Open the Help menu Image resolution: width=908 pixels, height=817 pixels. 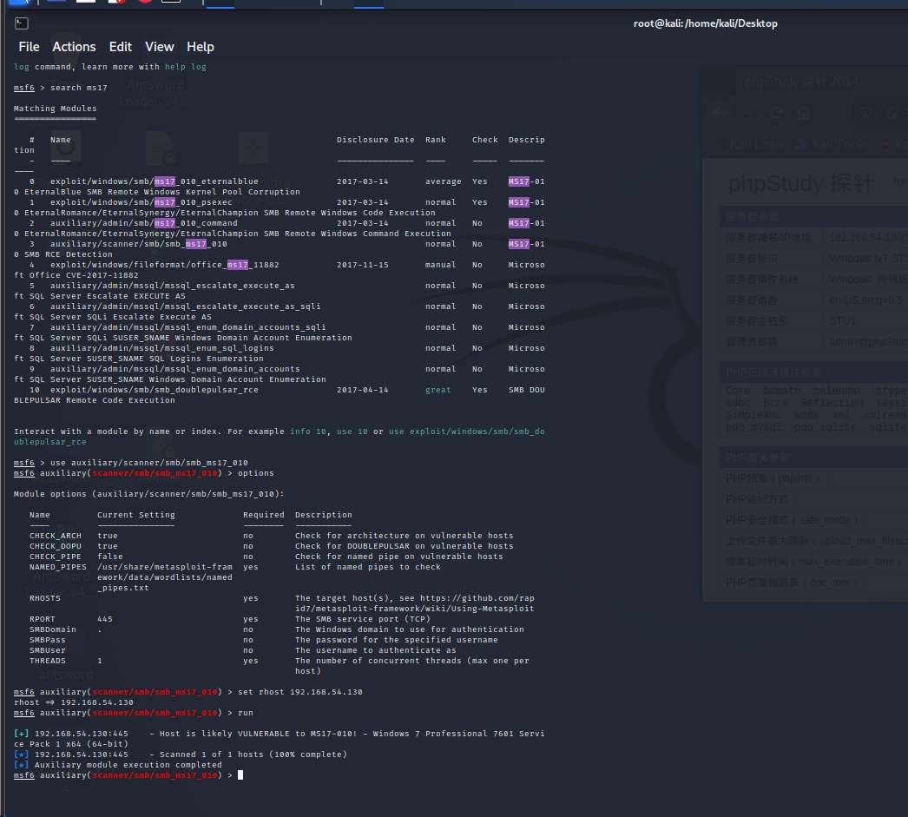[201, 47]
